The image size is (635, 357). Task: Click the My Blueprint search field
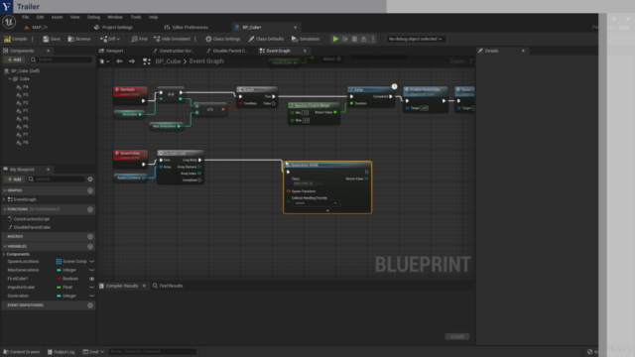56,178
